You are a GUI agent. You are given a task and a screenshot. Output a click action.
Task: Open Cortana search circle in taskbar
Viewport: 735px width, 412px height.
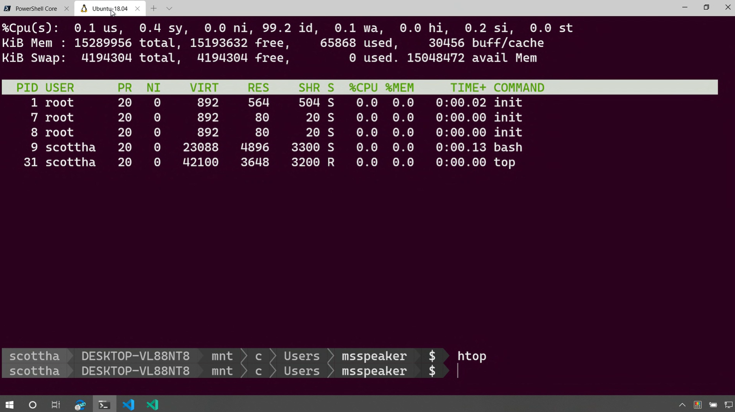pos(33,405)
